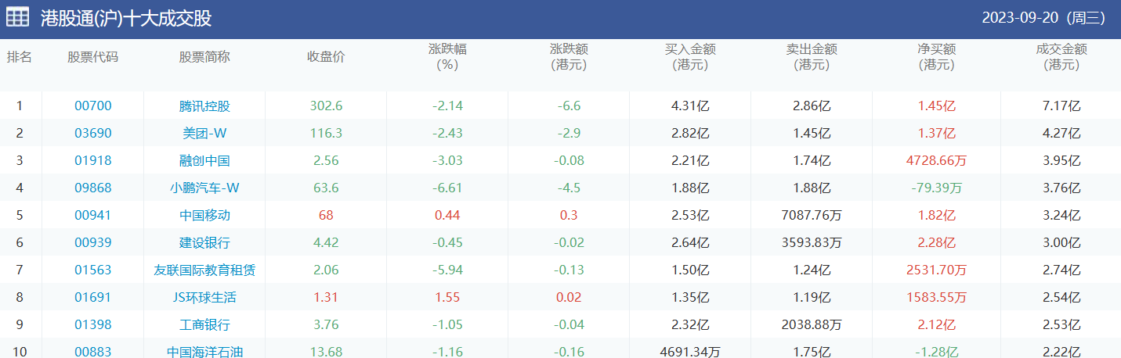This screenshot has width=1121, height=358.
Task: Click JS环球生活 stock name
Action: click(x=204, y=297)
